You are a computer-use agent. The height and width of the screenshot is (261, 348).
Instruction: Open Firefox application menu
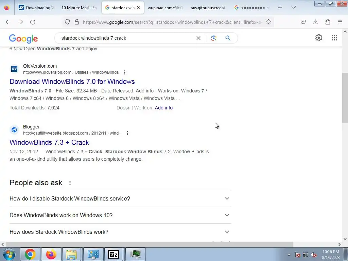pos(340,22)
